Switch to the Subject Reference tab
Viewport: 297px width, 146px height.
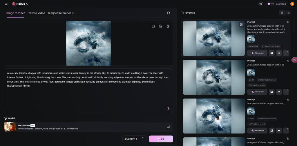coord(60,13)
